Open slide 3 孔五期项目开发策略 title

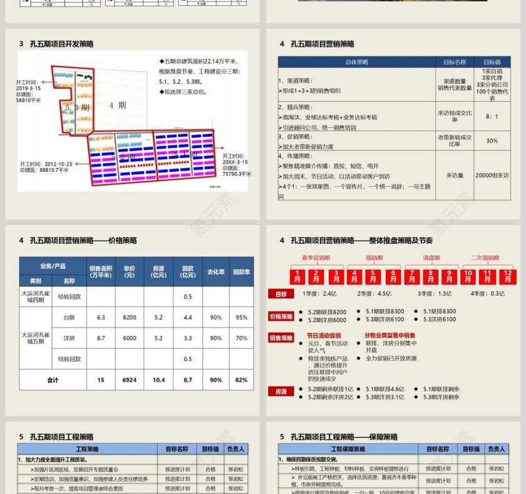56,44
